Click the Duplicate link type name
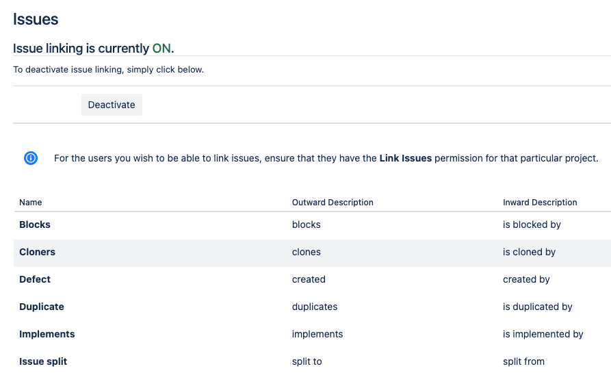The image size is (611, 373). point(41,307)
